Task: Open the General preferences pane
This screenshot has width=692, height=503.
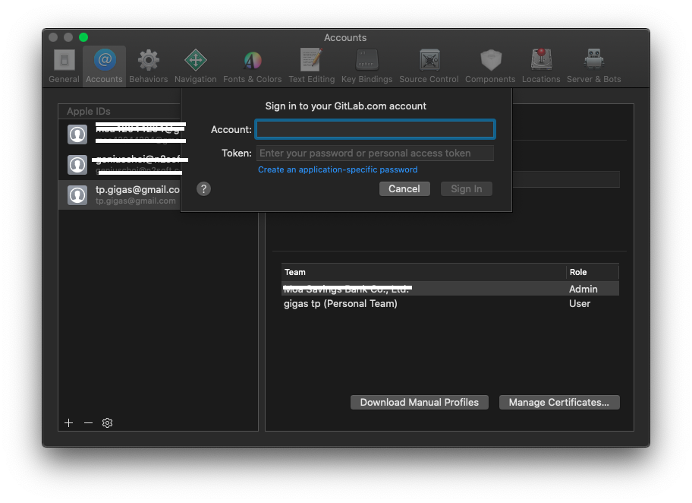Action: pos(64,66)
